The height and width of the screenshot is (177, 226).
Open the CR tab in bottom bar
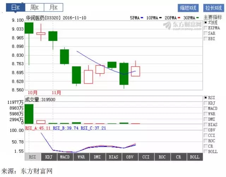point(178,157)
